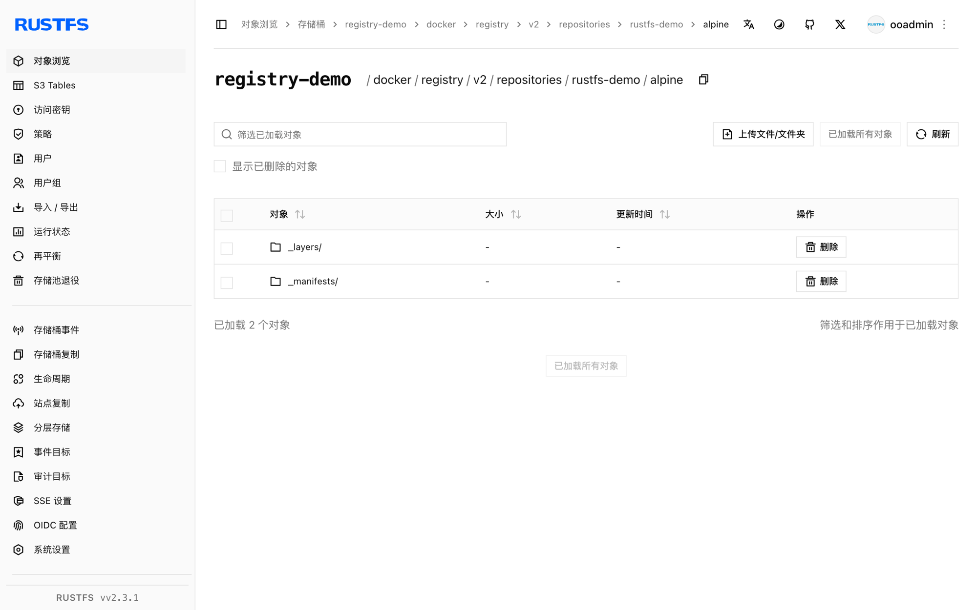Open the GitHub link icon
Image resolution: width=977 pixels, height=610 pixels.
click(809, 24)
